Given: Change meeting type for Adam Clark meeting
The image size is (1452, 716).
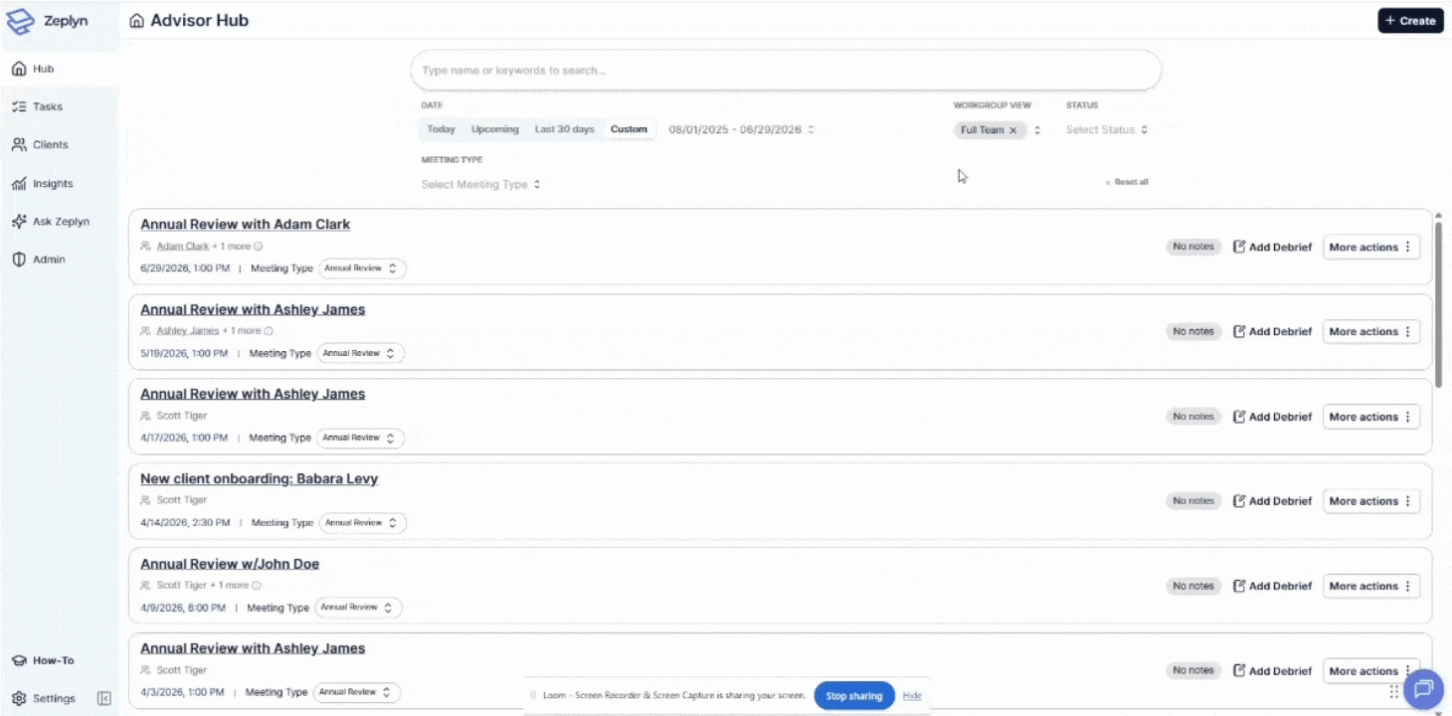Looking at the screenshot, I should (x=362, y=268).
